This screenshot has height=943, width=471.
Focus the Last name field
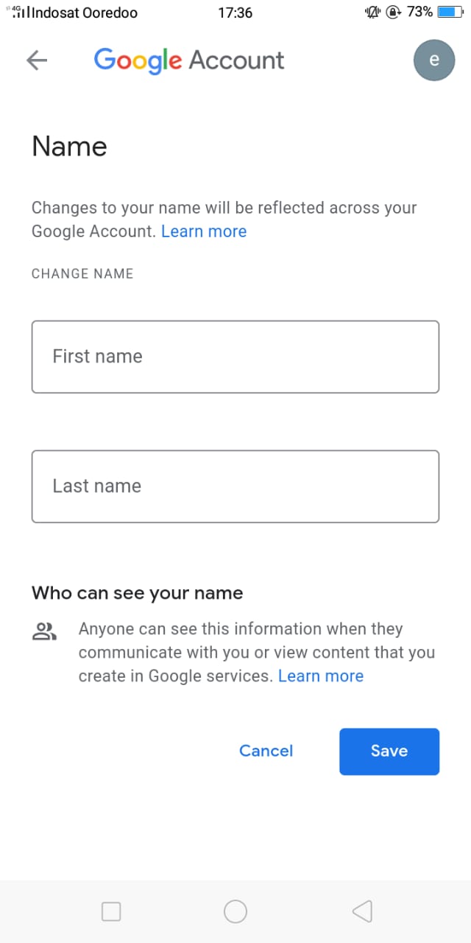235,486
